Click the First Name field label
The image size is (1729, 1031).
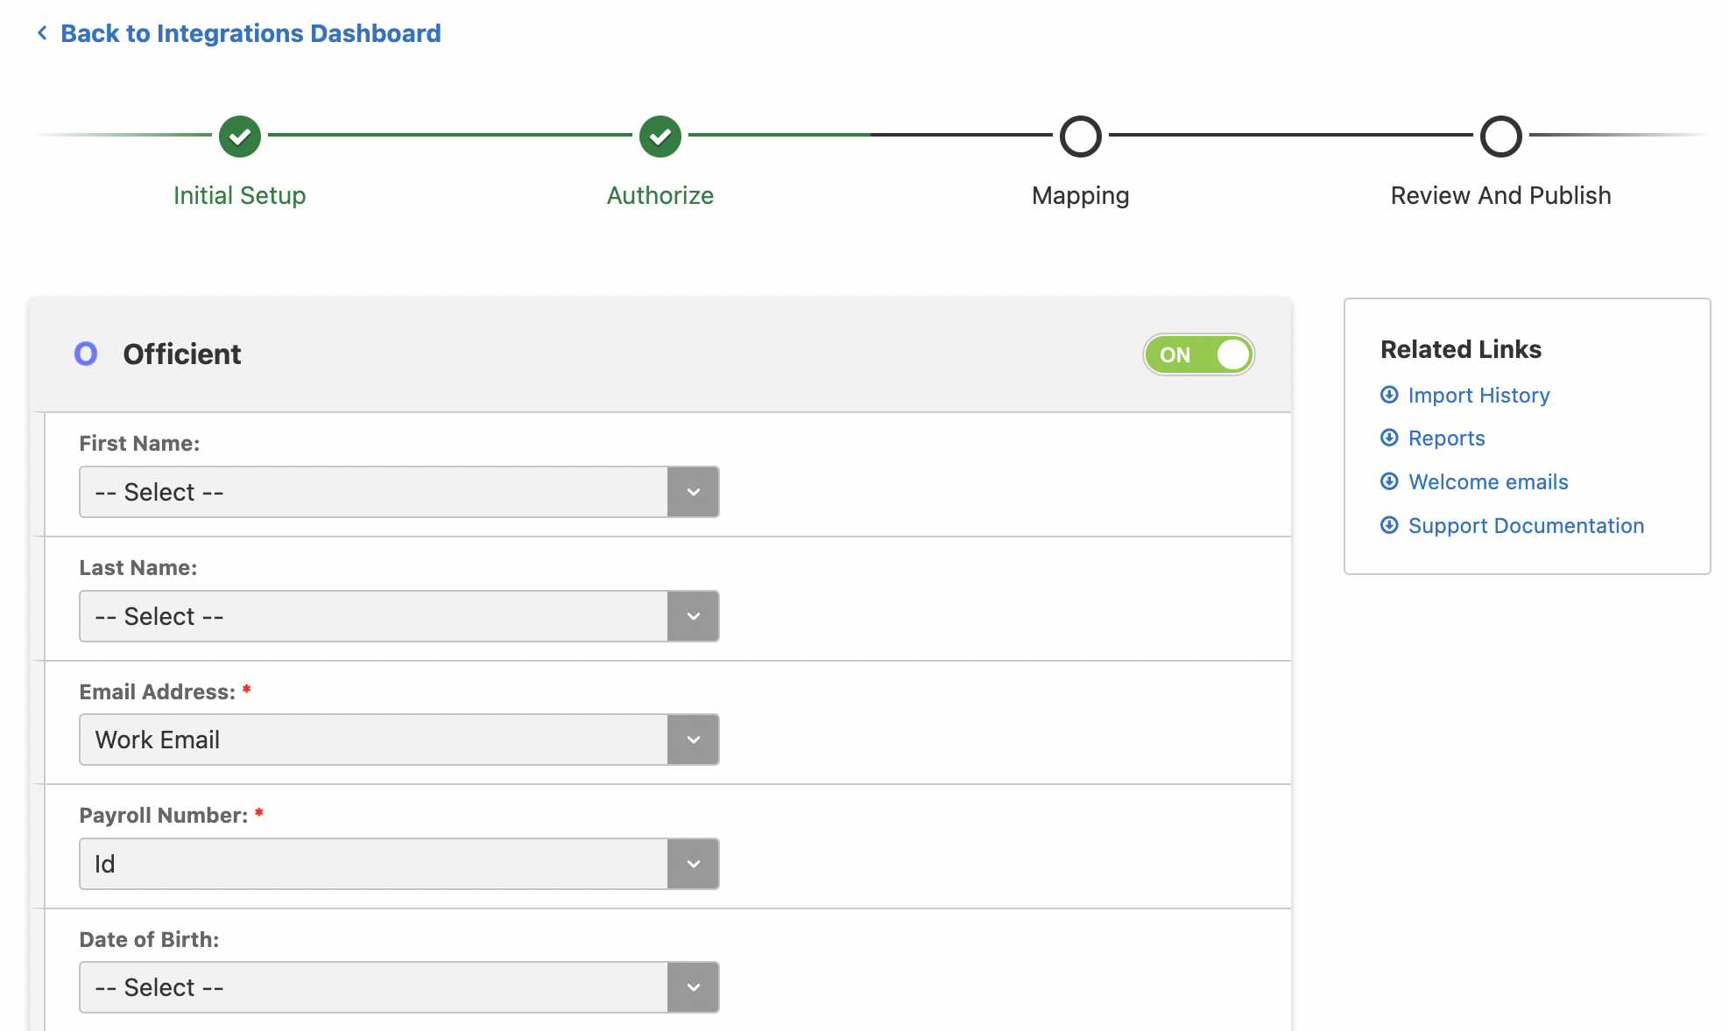click(x=139, y=443)
